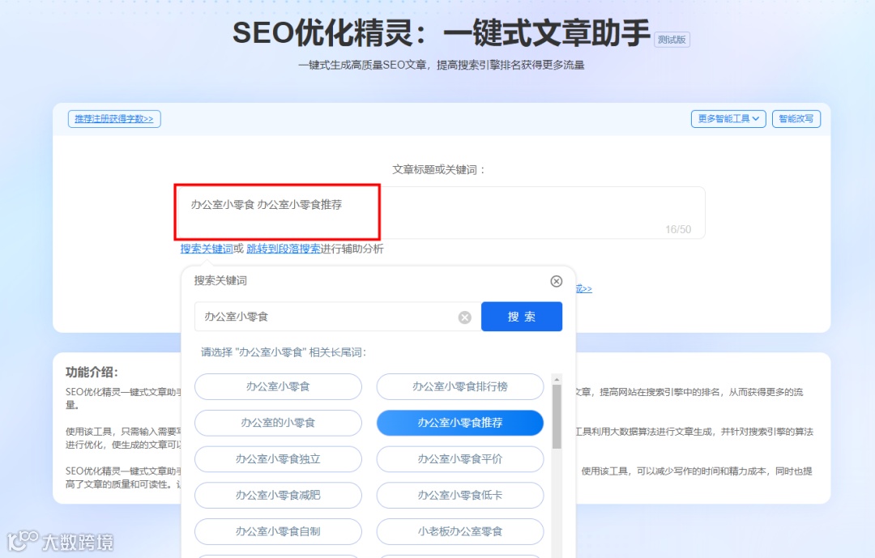875x558 pixels.
Task: Click the blue 搜索 button
Action: coord(522,317)
